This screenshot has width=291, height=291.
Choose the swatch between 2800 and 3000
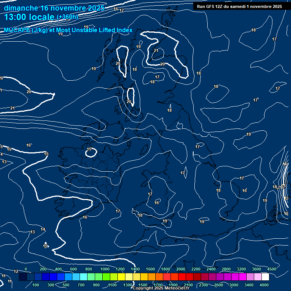[227, 277]
